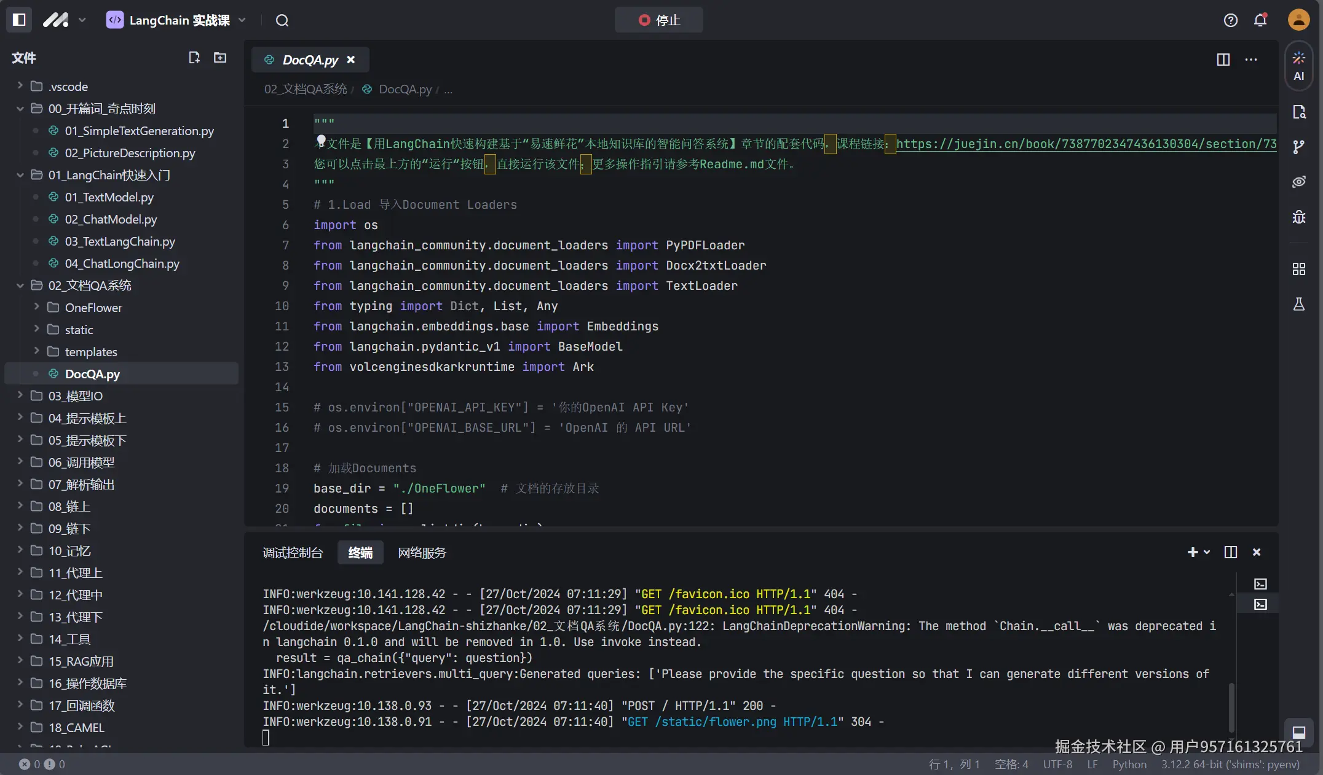
Task: Create new folder in file explorer
Action: click(x=220, y=58)
